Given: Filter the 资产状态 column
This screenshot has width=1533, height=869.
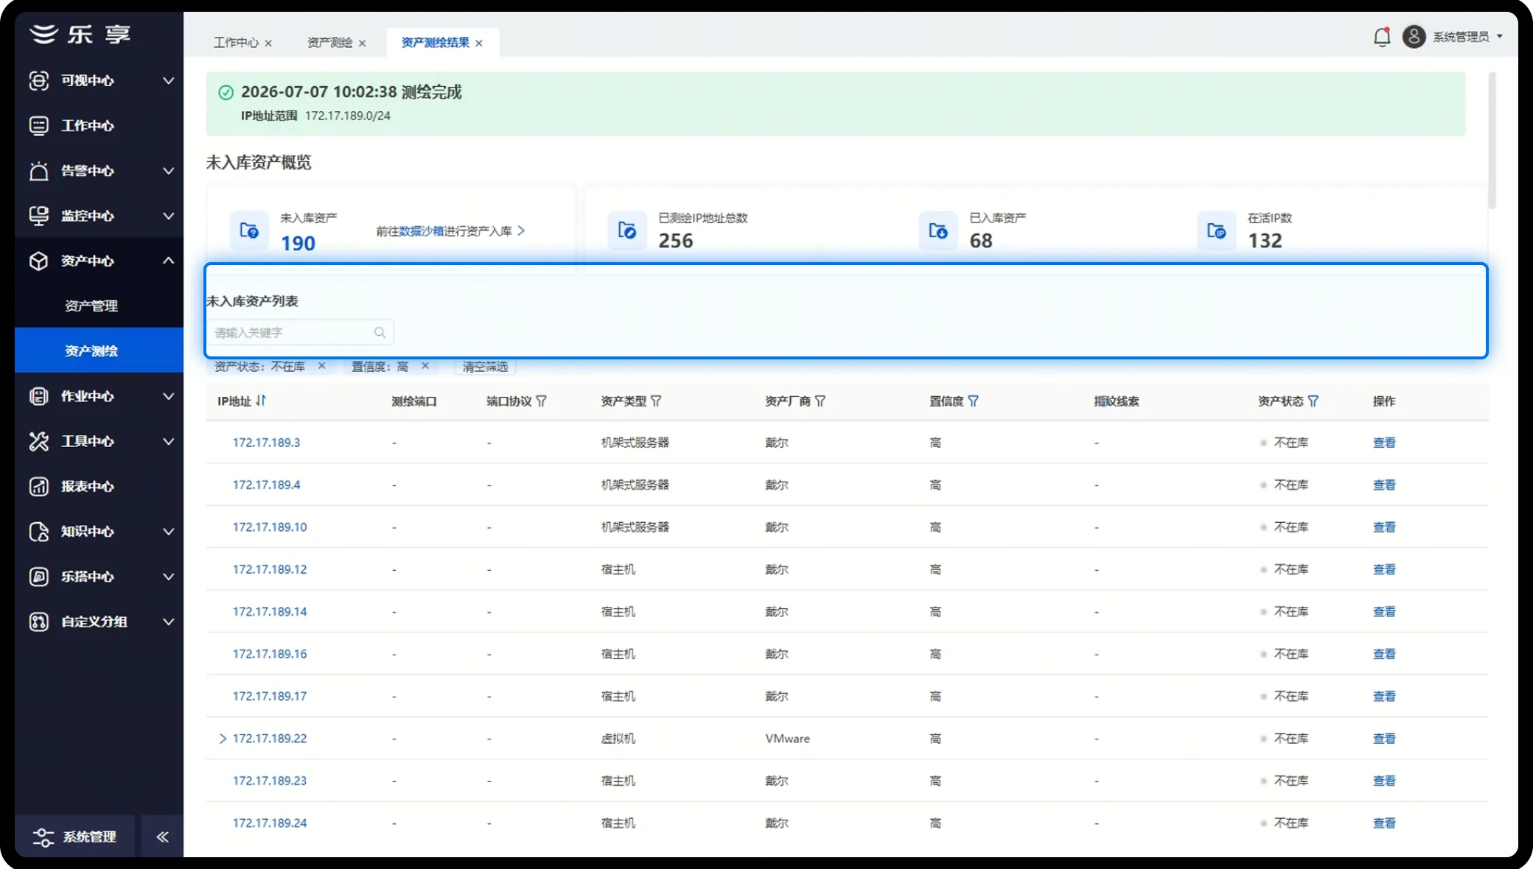Looking at the screenshot, I should click(x=1313, y=401).
